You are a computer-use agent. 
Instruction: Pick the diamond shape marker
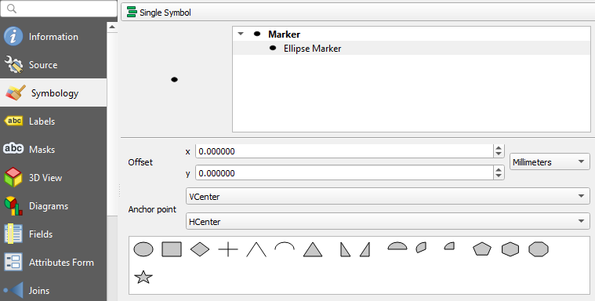[200, 250]
